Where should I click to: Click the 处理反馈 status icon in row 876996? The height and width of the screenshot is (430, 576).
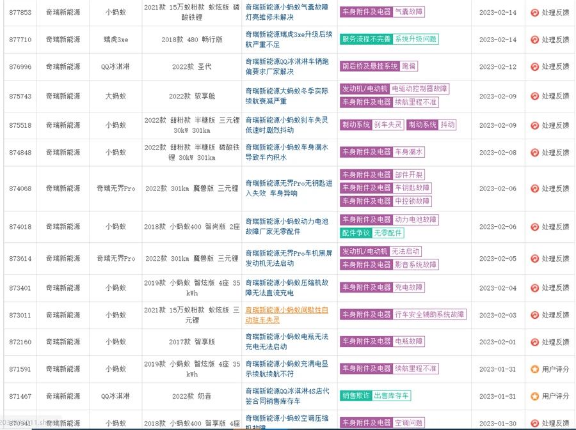534,66
